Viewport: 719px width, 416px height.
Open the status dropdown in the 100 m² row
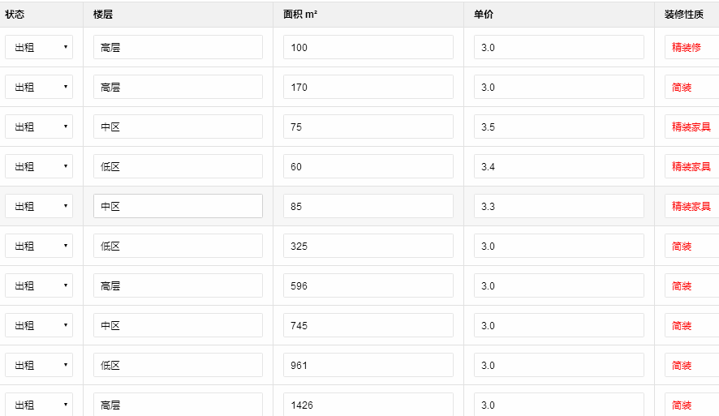(x=39, y=48)
